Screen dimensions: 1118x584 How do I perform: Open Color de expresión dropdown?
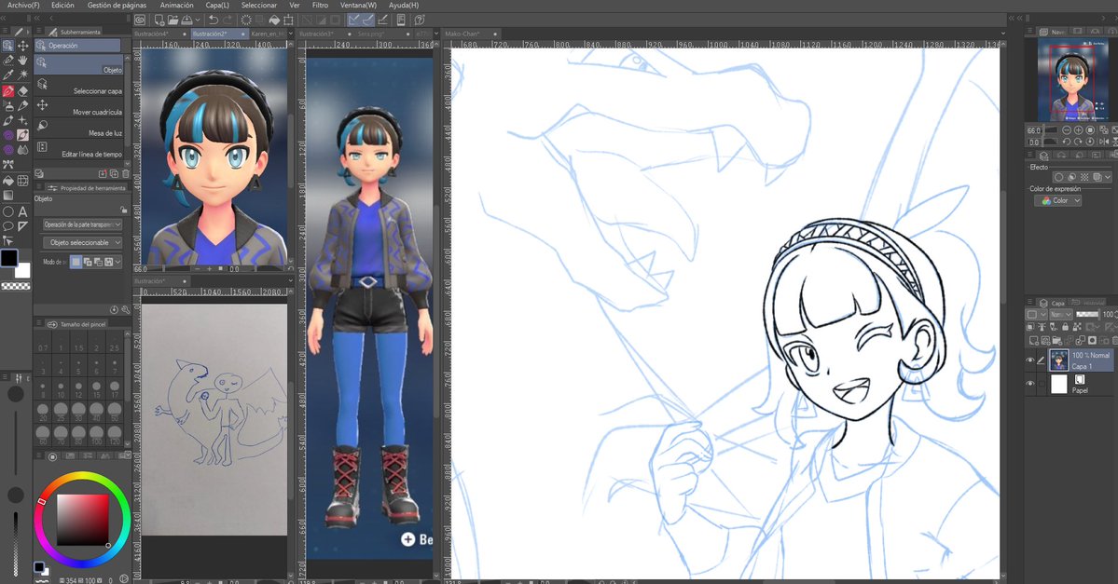pos(1057,201)
